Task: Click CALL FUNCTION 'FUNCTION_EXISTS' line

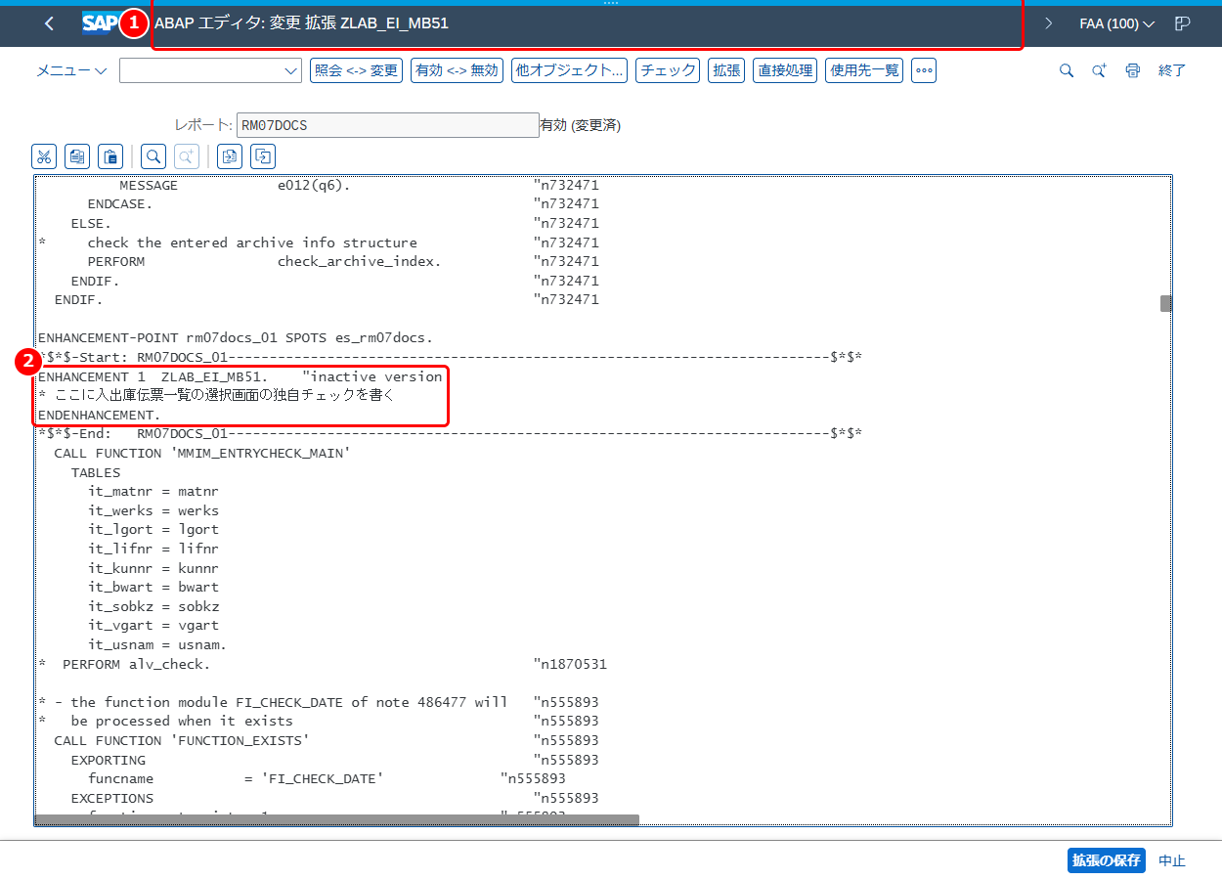Action: click(327, 740)
